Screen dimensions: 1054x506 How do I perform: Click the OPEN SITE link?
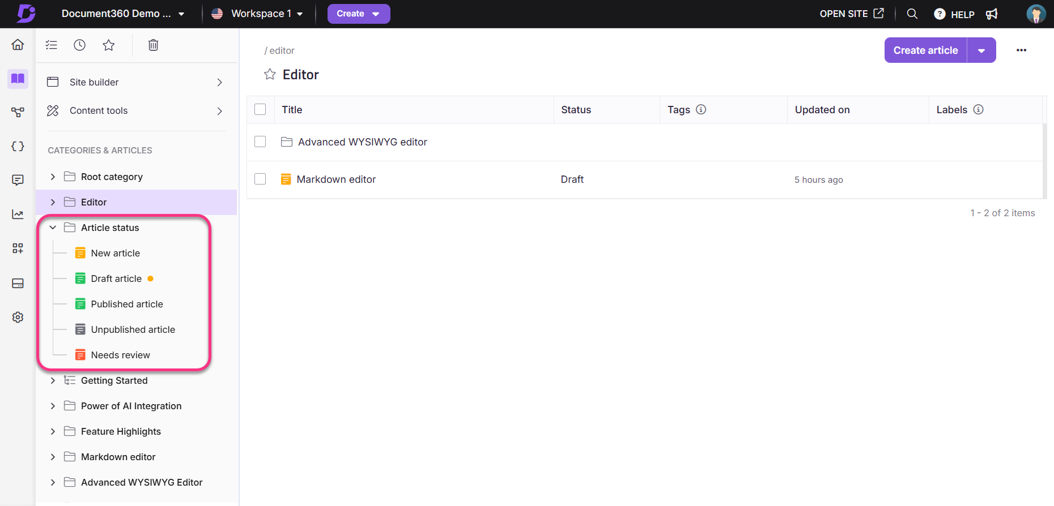[852, 14]
